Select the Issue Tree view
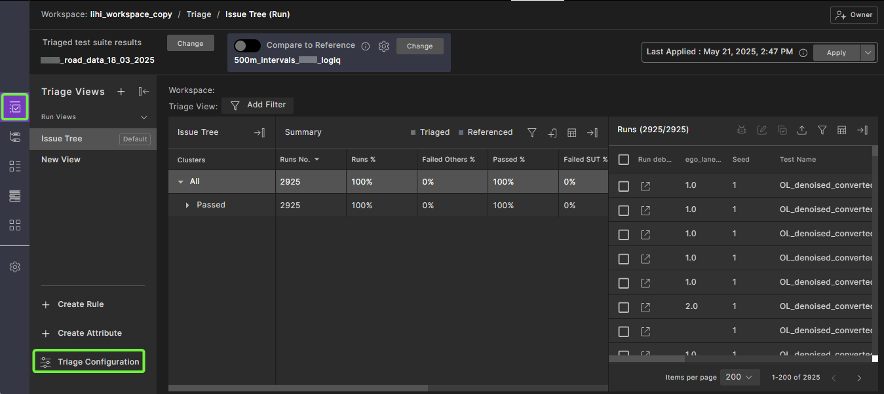Screen dimensions: 884x394 [62, 139]
